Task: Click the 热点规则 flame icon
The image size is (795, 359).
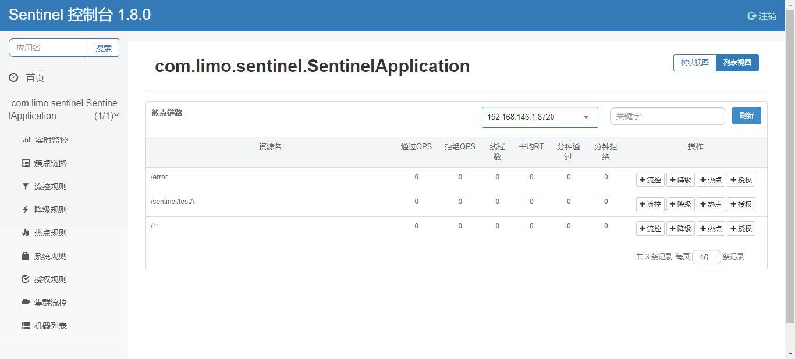Action: coord(26,233)
